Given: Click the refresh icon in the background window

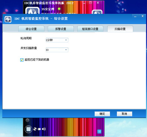Looking at the screenshot, I should [35, 129].
